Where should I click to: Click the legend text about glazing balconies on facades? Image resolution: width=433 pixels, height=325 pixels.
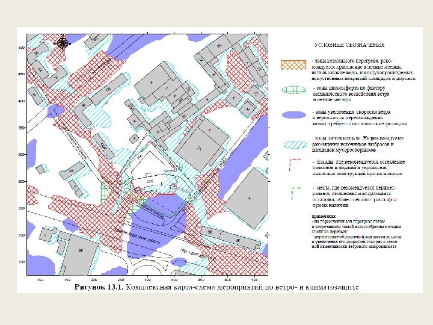pyautogui.click(x=358, y=167)
